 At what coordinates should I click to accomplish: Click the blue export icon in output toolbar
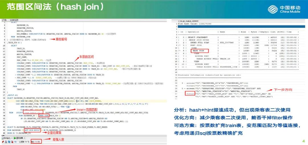pos(9,142)
